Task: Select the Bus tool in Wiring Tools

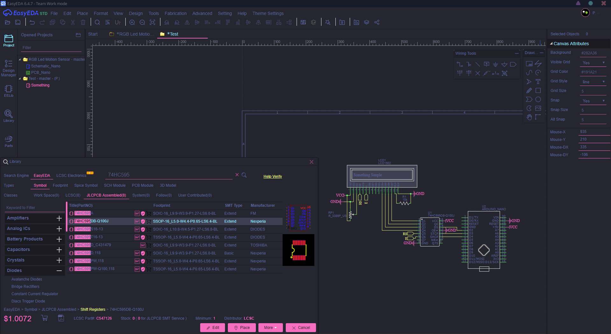Action: 468,64
